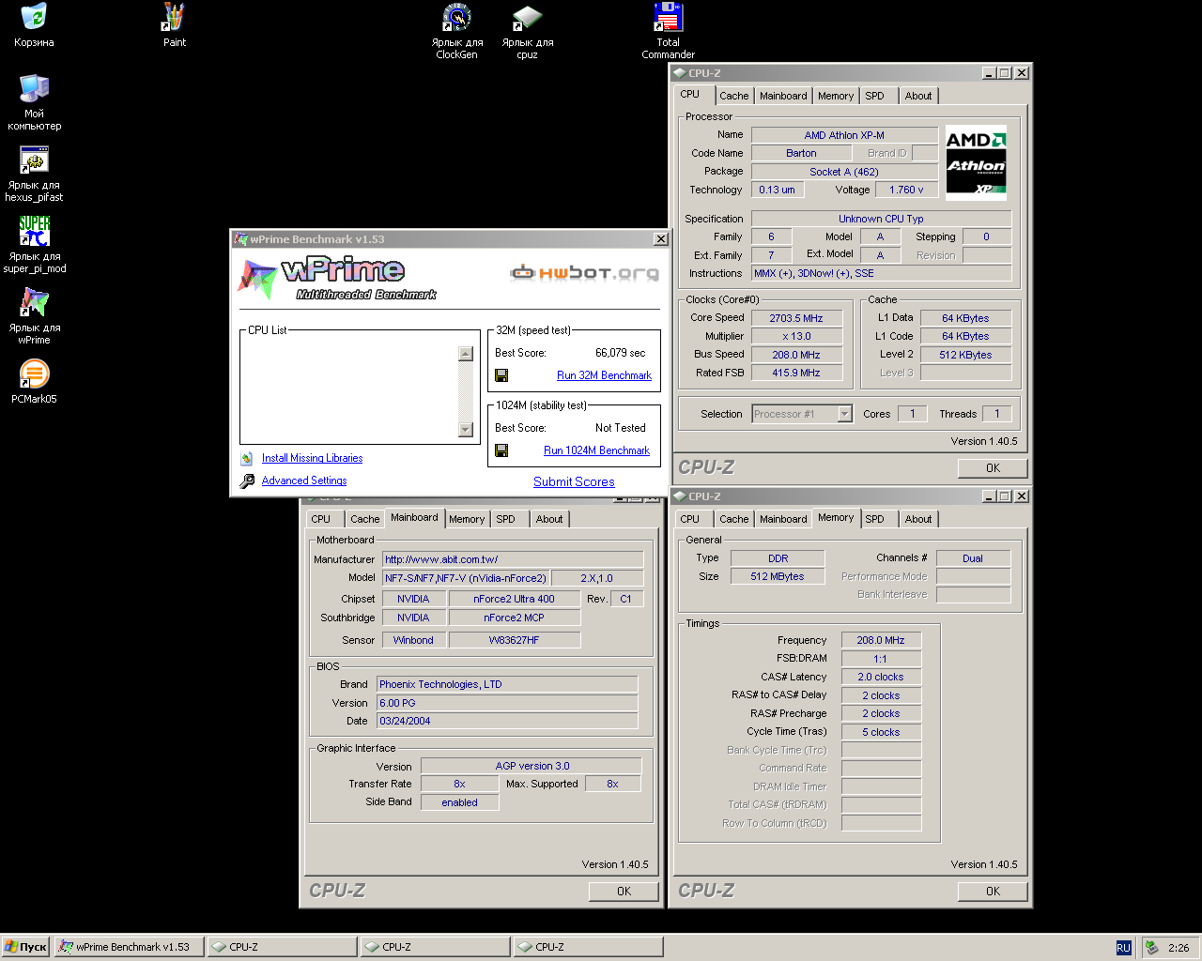Screen dimensions: 1202x961
Task: Click OK in the Memory CPU-Z window
Action: tap(993, 892)
